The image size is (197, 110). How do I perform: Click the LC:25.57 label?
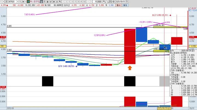[192, 8]
